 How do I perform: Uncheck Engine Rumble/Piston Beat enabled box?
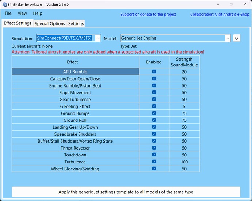[x=154, y=85]
